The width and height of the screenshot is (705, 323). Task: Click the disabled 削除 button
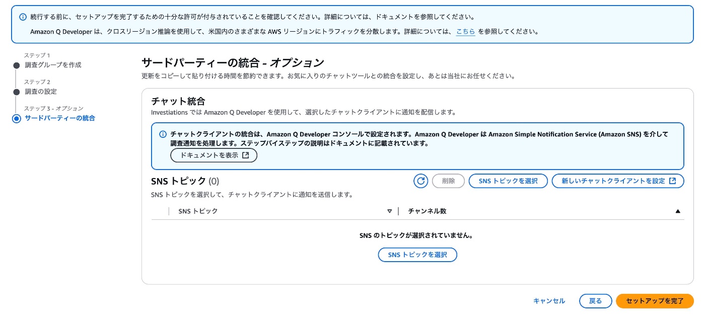pos(448,181)
